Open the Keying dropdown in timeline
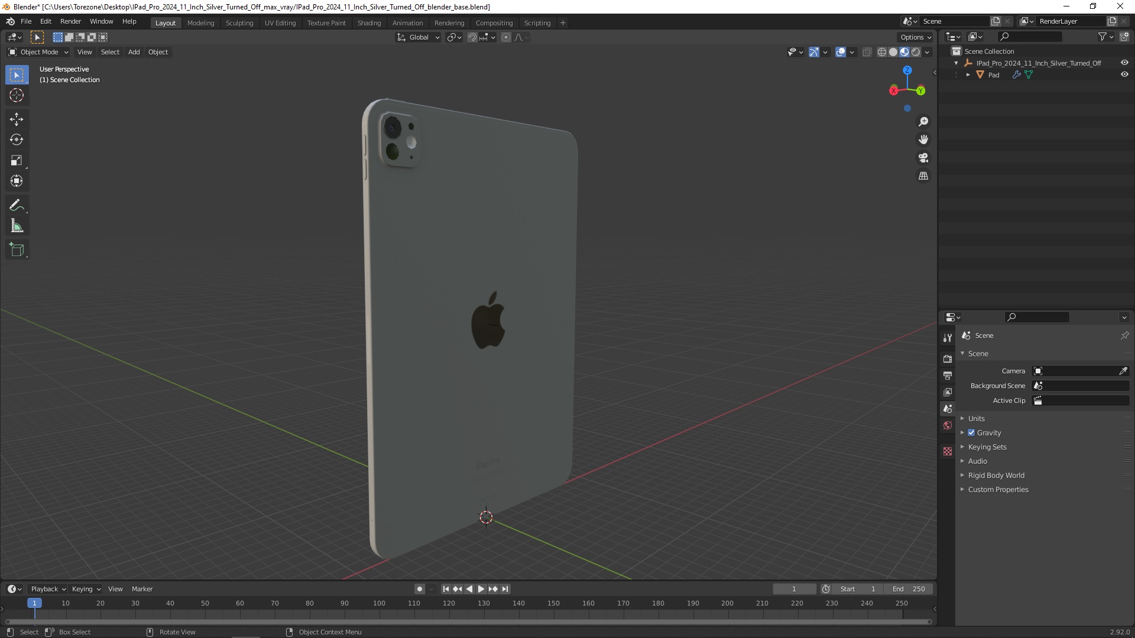1135x638 pixels. pyautogui.click(x=86, y=589)
